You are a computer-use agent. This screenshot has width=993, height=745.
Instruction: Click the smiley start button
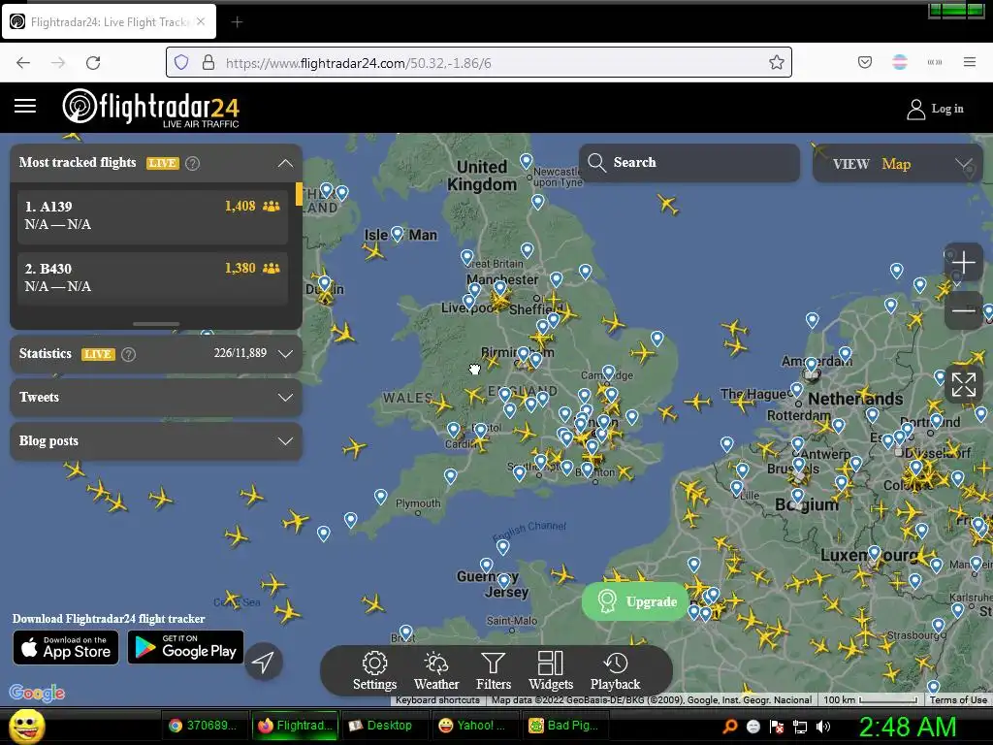(x=26, y=726)
